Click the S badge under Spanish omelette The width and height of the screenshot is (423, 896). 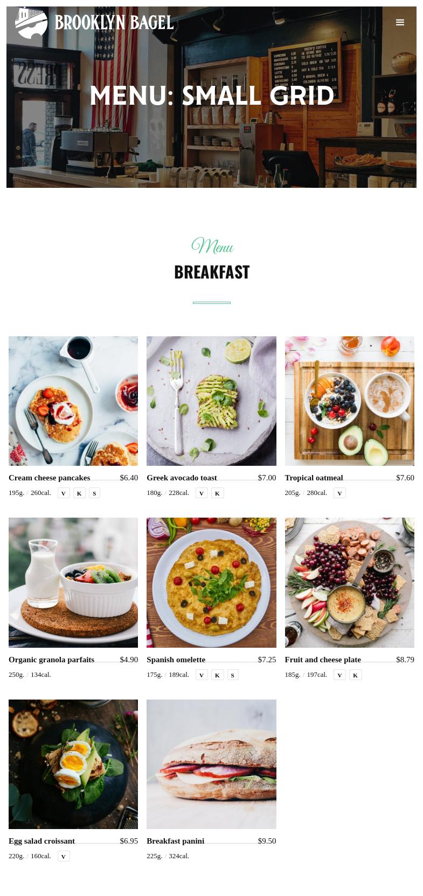(233, 675)
